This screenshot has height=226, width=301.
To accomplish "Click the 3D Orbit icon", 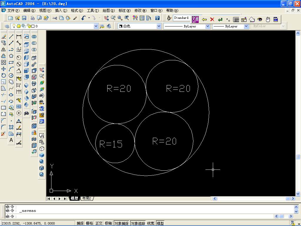I will point(42,83).
